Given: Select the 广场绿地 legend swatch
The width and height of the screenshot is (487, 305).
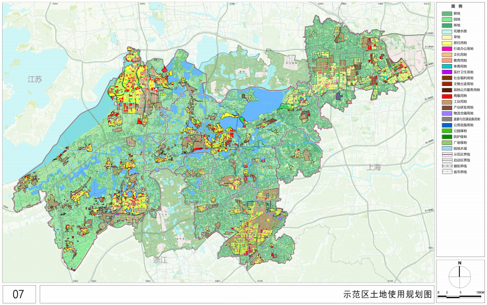Looking at the screenshot, I should pyautogui.click(x=447, y=143).
